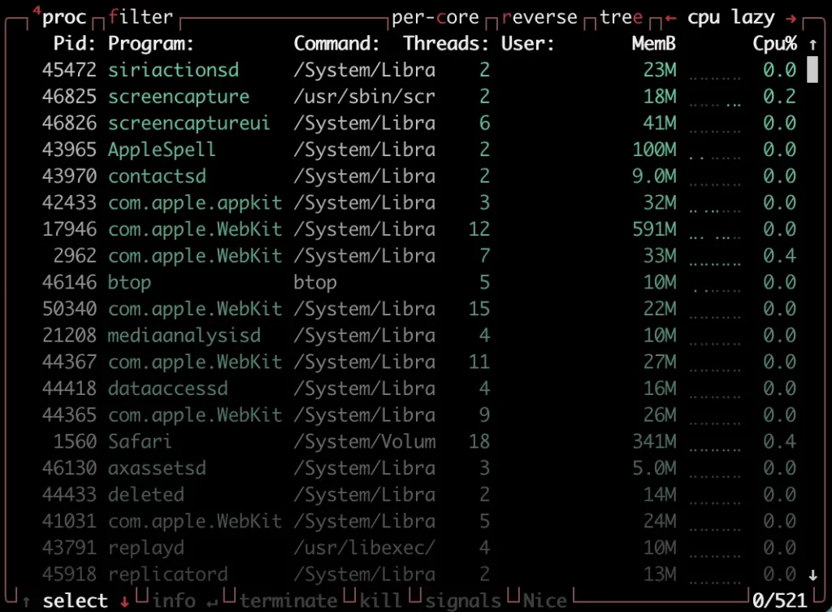Click the up arrow beside select
The height and width of the screenshot is (612, 832).
coord(27,601)
